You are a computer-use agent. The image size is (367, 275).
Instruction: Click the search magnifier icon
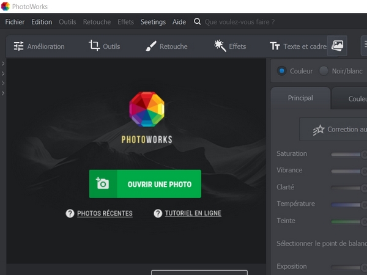[198, 22]
